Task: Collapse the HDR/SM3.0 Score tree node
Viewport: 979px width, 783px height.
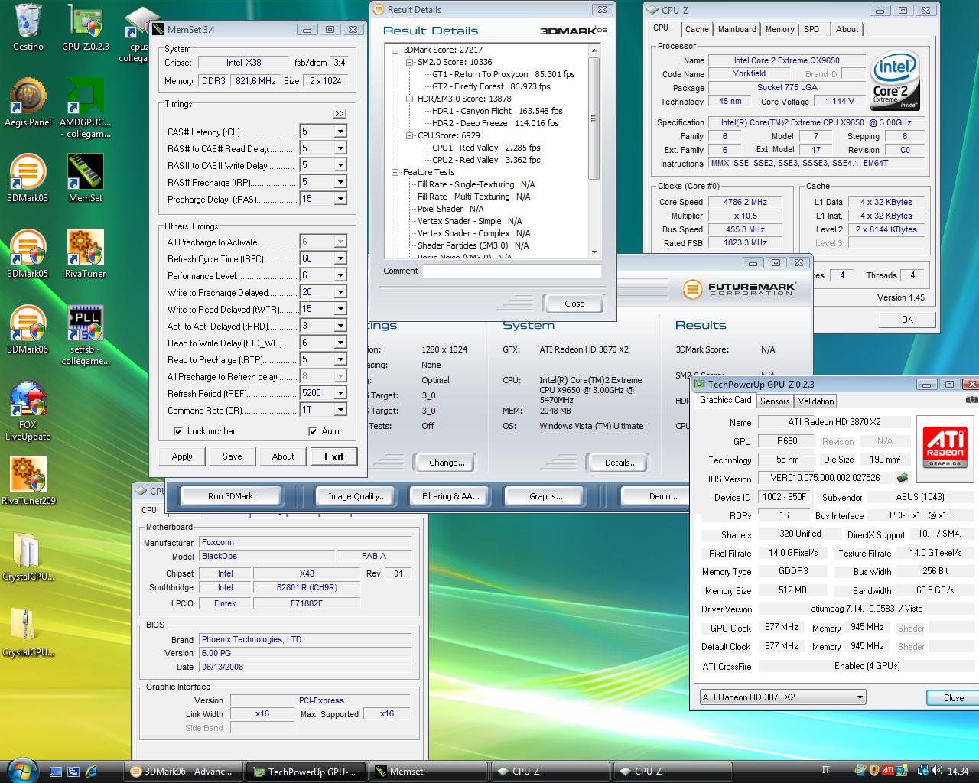Action: 410,99
